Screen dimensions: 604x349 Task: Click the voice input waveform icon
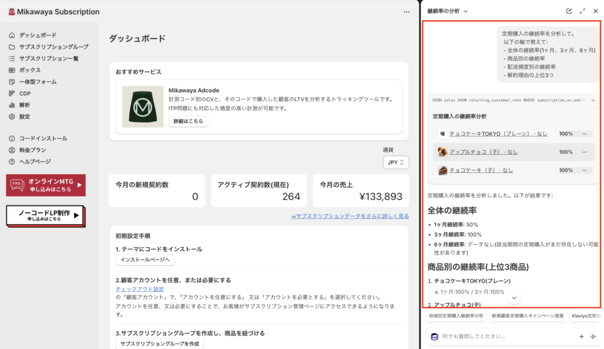click(x=593, y=337)
